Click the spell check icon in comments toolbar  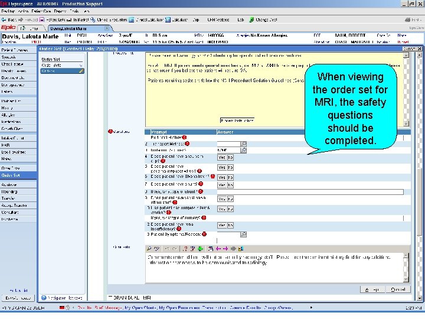click(156, 249)
